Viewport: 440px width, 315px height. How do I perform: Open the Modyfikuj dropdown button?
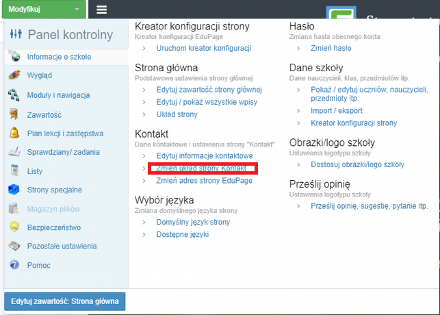[44, 10]
